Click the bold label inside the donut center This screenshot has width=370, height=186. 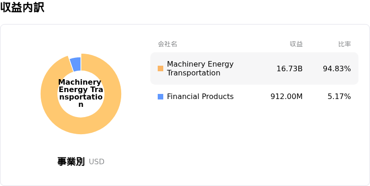80,93
